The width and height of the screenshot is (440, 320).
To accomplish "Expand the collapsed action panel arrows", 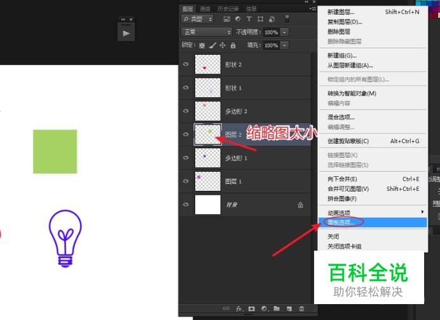I will [x=123, y=19].
